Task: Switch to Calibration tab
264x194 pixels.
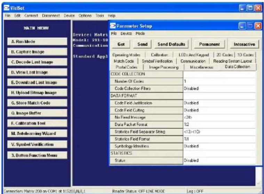Action: point(159,55)
